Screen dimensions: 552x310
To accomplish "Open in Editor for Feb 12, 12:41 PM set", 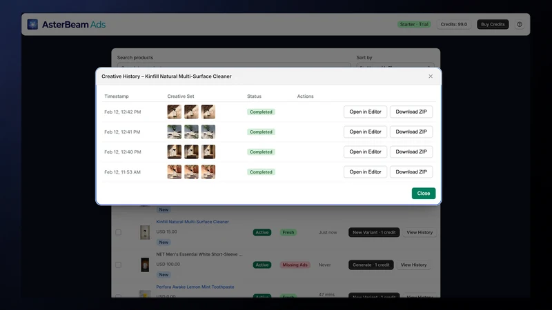I will click(365, 132).
